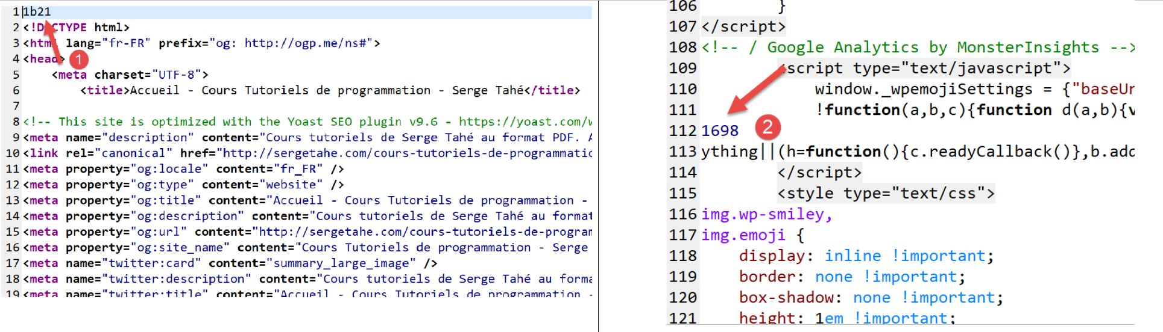Screen dimensions: 1163x332
Task: Click the style type="text/css" tag
Action: tap(885, 193)
